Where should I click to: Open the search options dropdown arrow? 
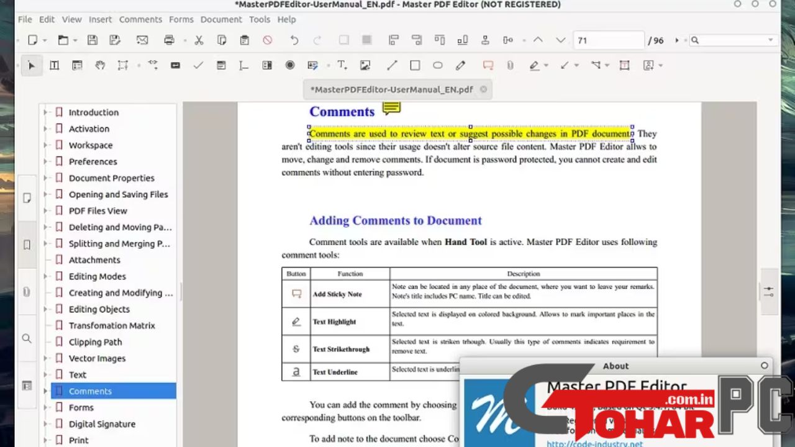coord(771,40)
